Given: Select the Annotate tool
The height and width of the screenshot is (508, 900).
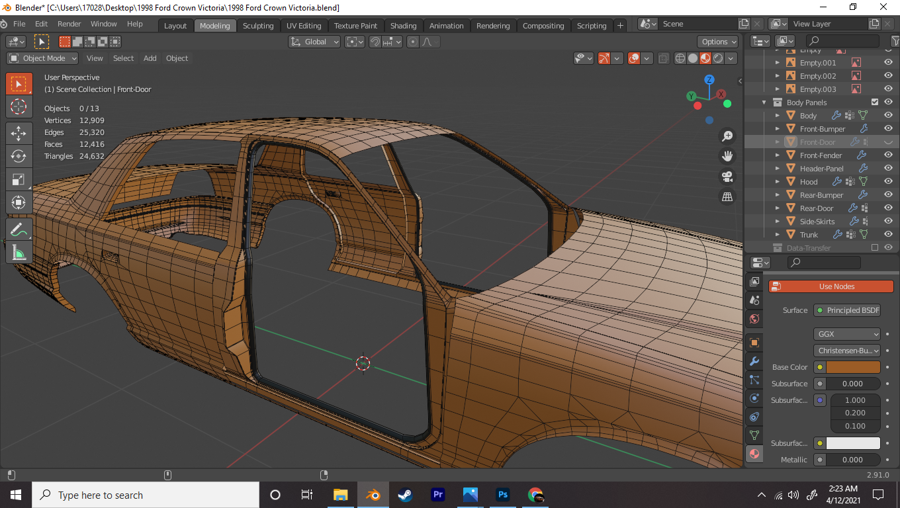Looking at the screenshot, I should 19,230.
